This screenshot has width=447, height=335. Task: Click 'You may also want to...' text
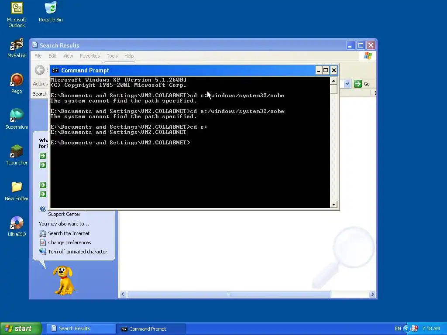tap(64, 224)
